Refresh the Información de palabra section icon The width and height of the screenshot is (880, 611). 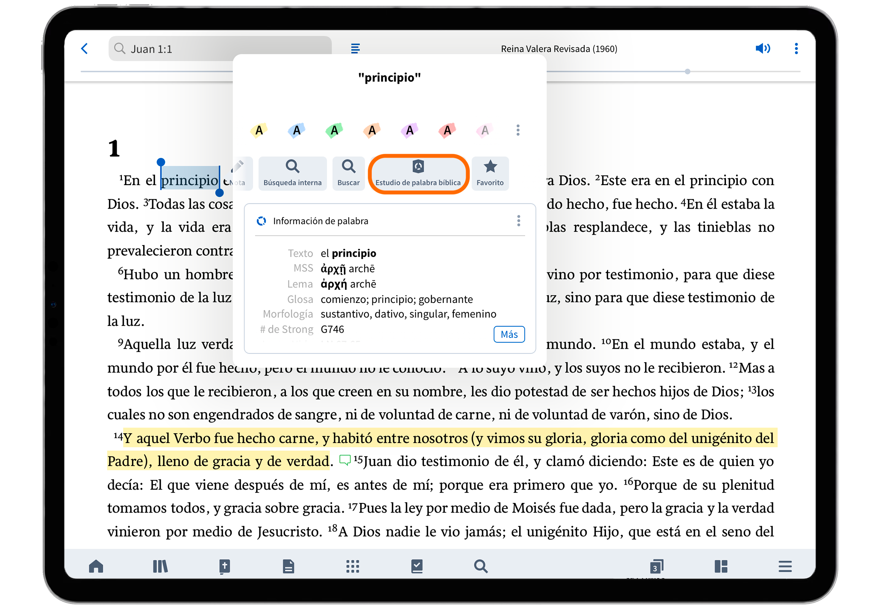pyautogui.click(x=261, y=221)
